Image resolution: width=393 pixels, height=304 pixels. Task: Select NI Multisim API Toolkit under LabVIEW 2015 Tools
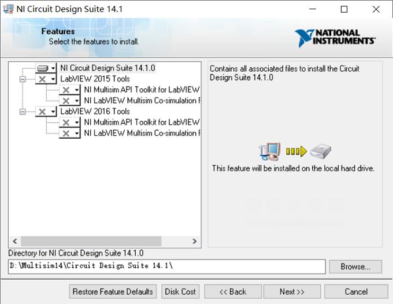coord(142,90)
